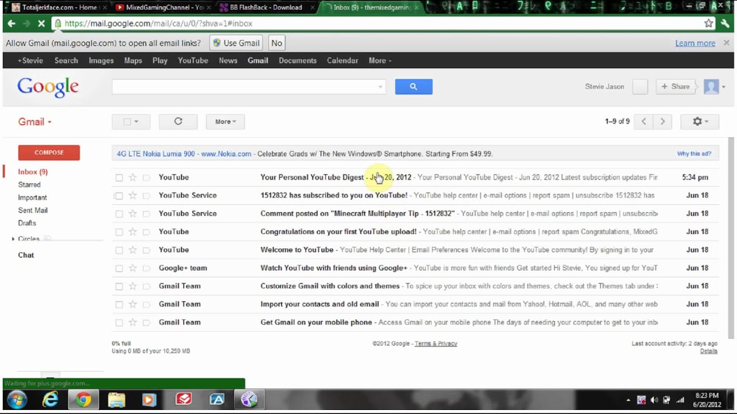
Task: Select Import your contacts email checkbox
Action: (119, 304)
